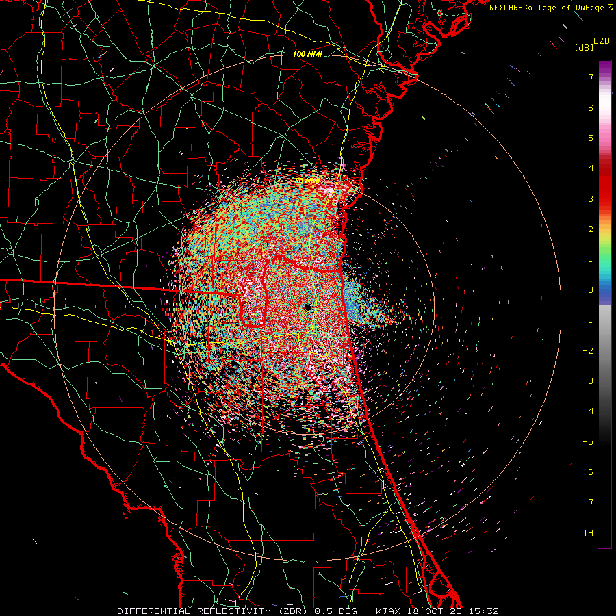The height and width of the screenshot is (616, 616).
Task: Pick the color scale tick labeled 6
Action: 591,107
